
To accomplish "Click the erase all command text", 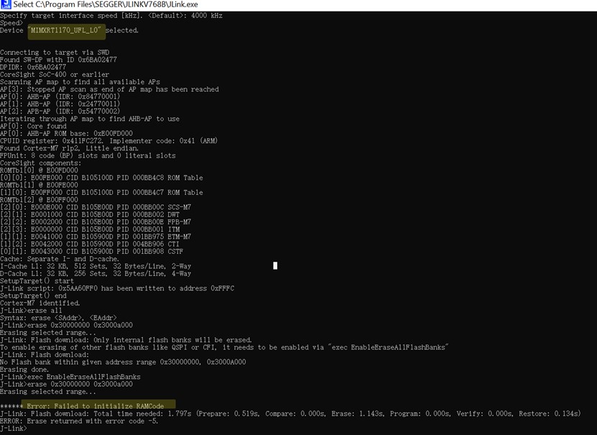I will pyautogui.click(x=36, y=311).
